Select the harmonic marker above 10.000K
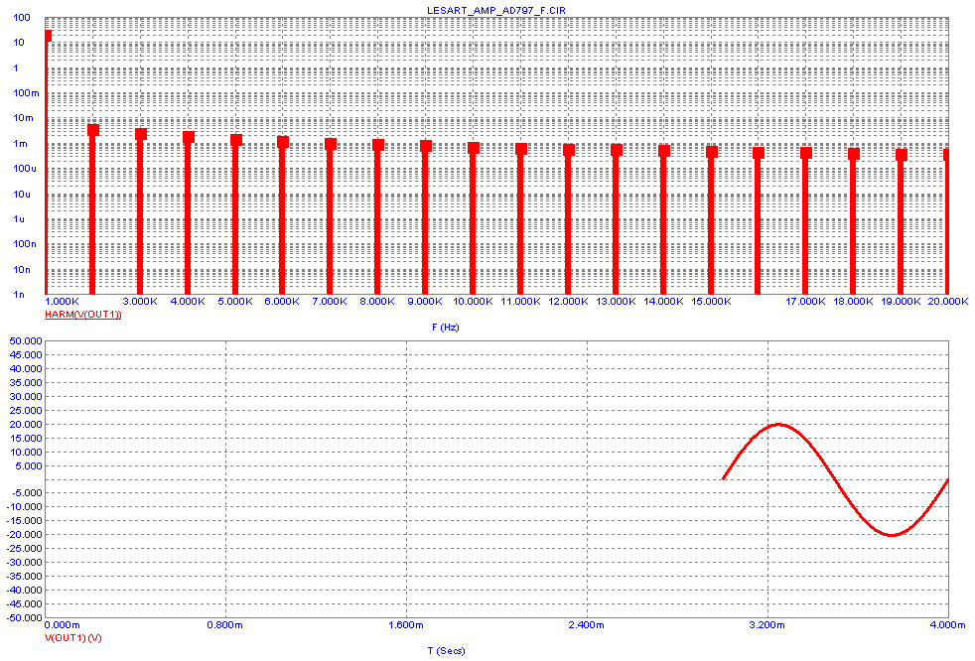The width and height of the screenshot is (975, 661). [x=474, y=147]
